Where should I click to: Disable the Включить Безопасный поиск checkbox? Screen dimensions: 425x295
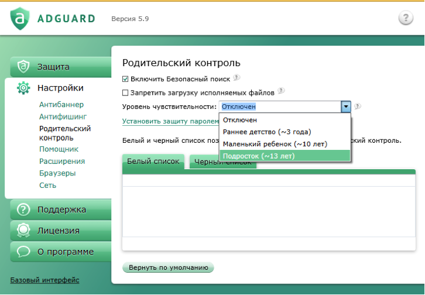point(125,78)
